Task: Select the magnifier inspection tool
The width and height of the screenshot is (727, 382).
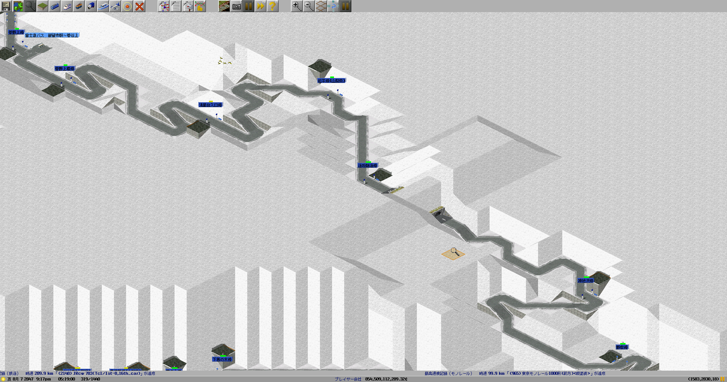Action: (x=30, y=6)
